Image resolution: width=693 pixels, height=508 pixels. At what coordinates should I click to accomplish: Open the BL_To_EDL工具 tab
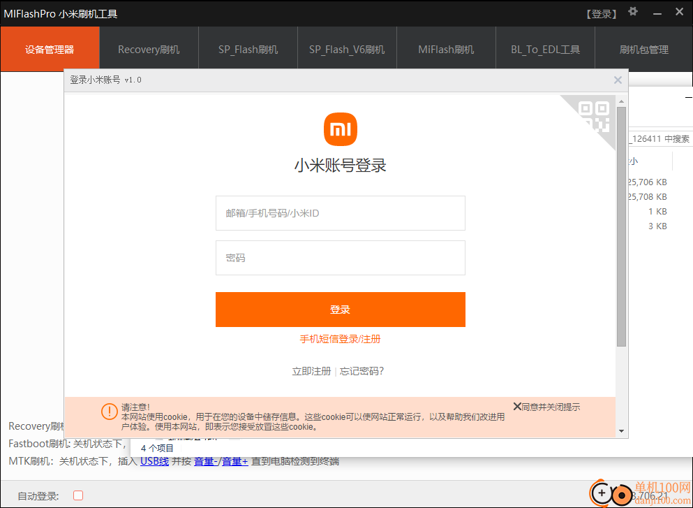545,49
